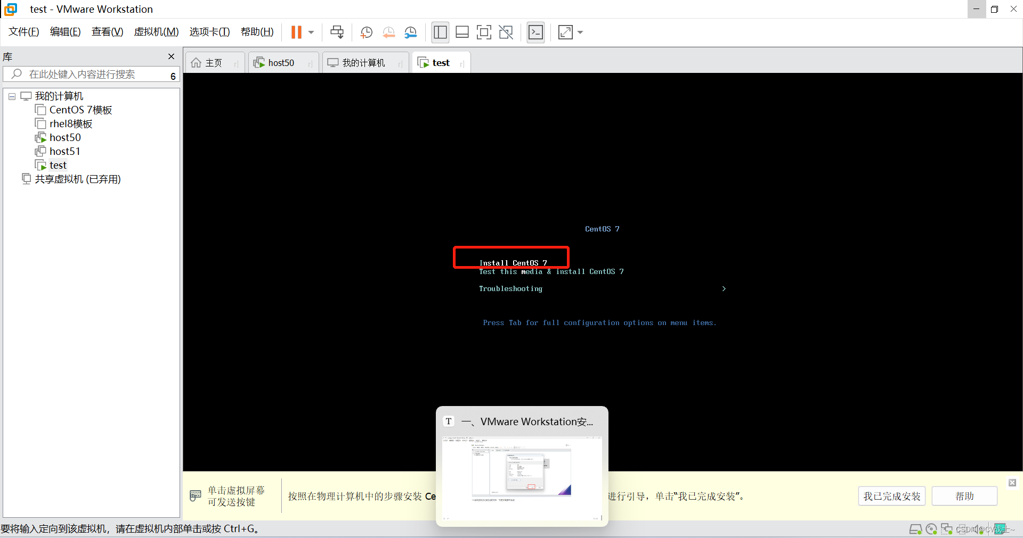Close the library panel with X
The image size is (1023, 538).
(x=171, y=56)
